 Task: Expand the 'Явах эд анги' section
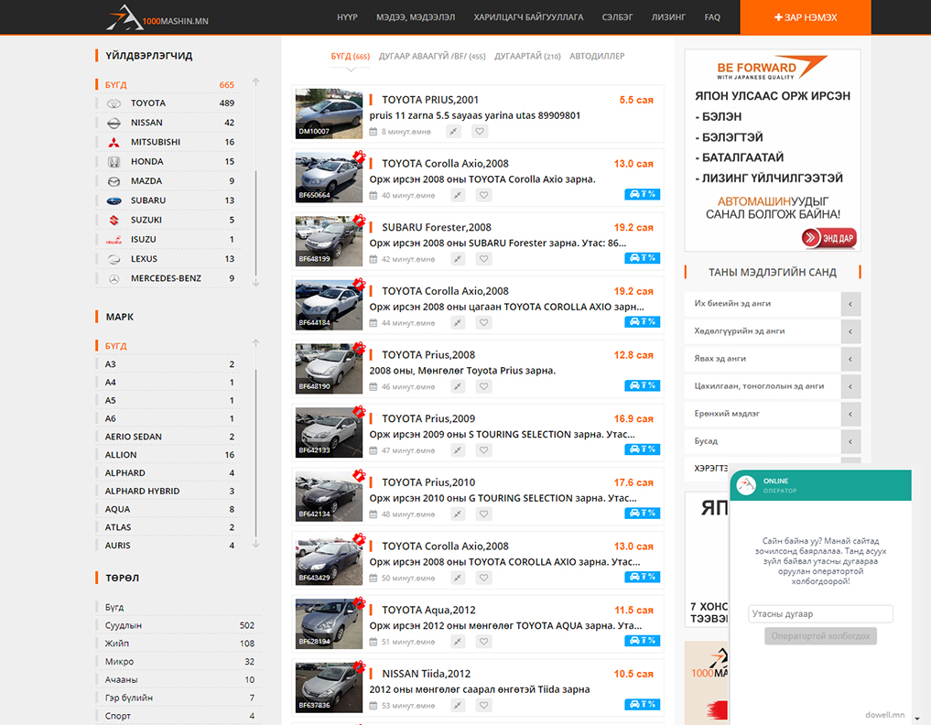tap(850, 359)
